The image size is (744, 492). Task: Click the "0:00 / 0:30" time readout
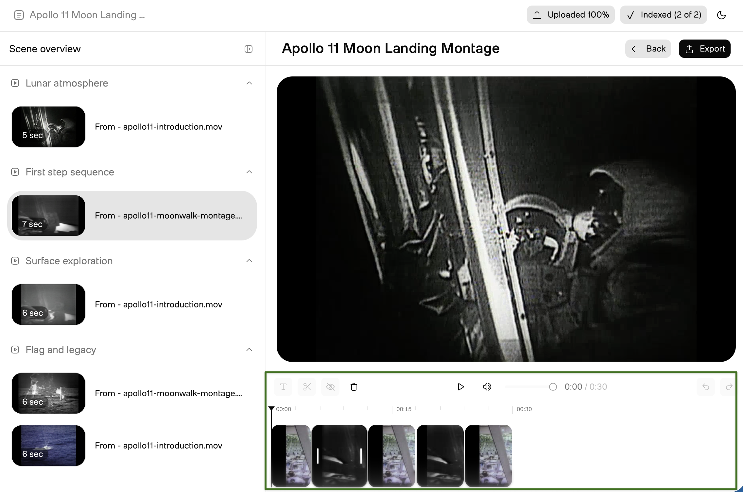click(586, 387)
